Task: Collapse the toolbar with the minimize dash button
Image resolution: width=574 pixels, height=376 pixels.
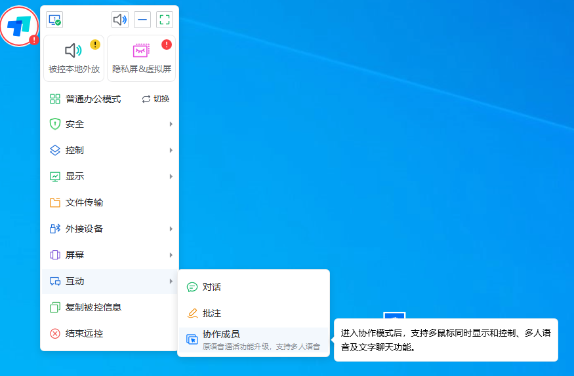Action: click(142, 20)
